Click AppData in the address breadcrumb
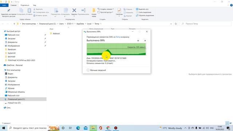This screenshot has height=131, width=233. pyautogui.click(x=80, y=24)
